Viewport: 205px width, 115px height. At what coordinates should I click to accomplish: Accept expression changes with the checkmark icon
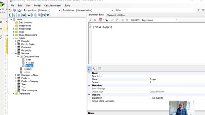tap(90, 20)
